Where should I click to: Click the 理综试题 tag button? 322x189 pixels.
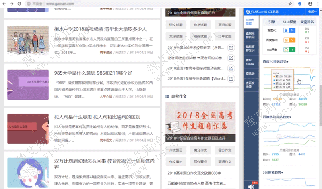click(x=200, y=36)
